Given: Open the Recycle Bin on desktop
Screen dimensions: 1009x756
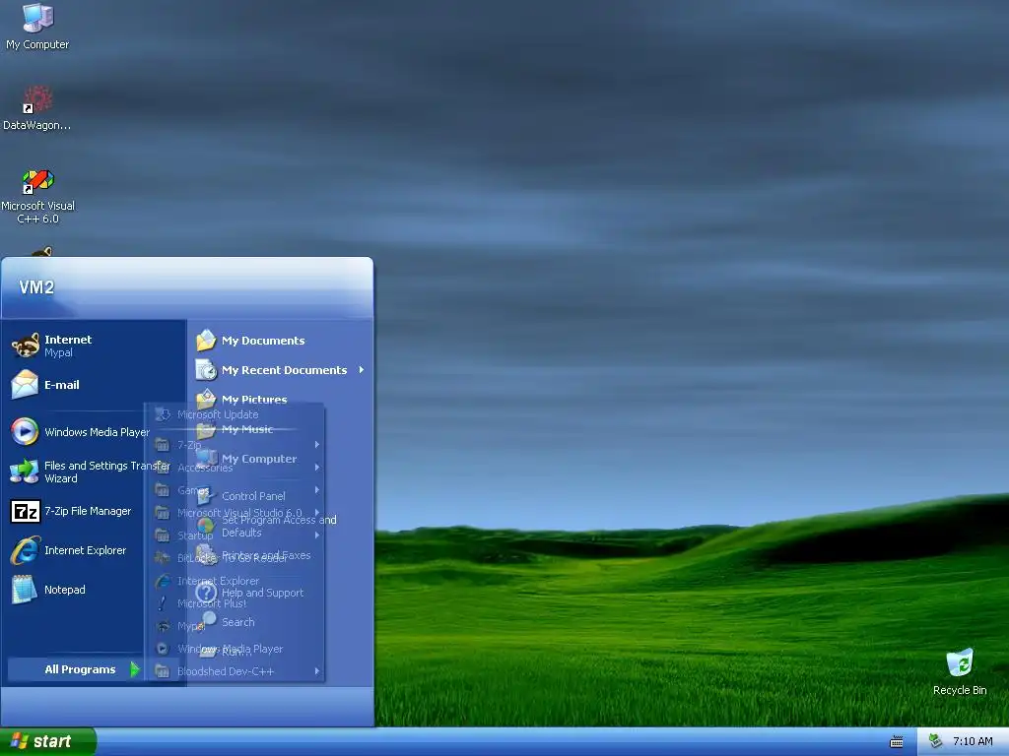Looking at the screenshot, I should (x=960, y=672).
